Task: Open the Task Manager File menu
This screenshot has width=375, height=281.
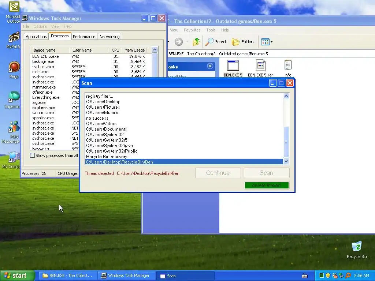Action: 26,26
